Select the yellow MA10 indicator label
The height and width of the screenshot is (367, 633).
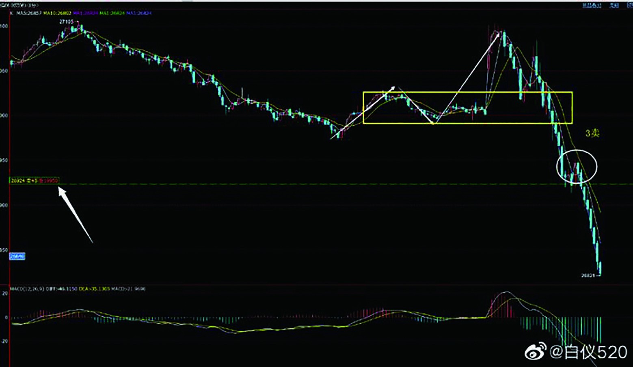(57, 13)
